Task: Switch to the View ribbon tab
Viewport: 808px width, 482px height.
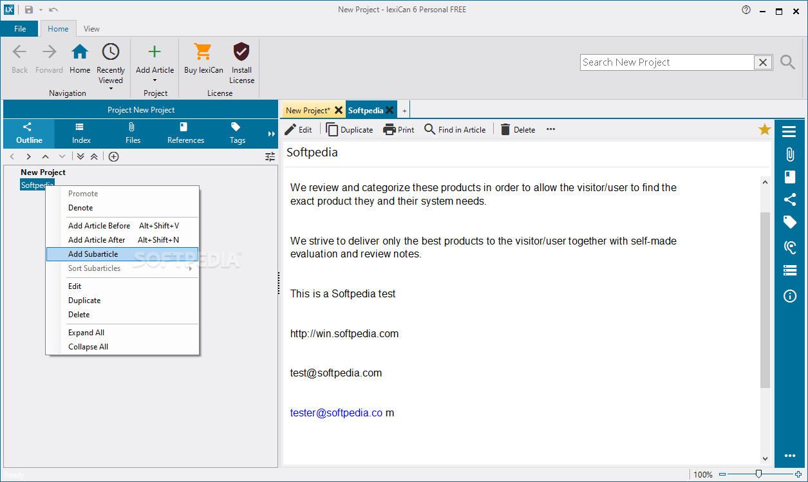Action: 91,29
